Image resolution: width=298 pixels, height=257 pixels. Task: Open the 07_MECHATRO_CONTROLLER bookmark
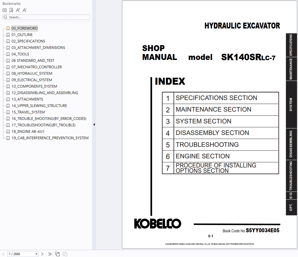(x=37, y=67)
